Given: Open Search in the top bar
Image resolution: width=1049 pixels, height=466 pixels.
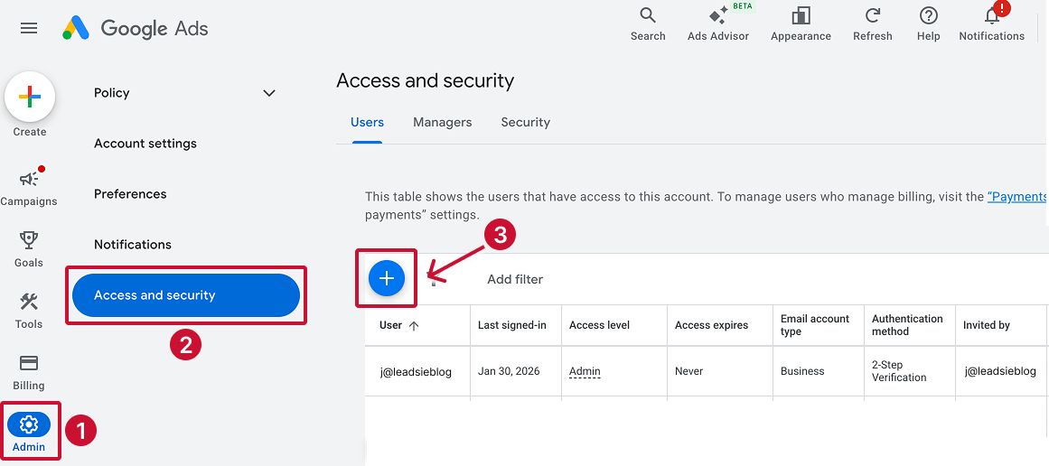Looking at the screenshot, I should (648, 24).
